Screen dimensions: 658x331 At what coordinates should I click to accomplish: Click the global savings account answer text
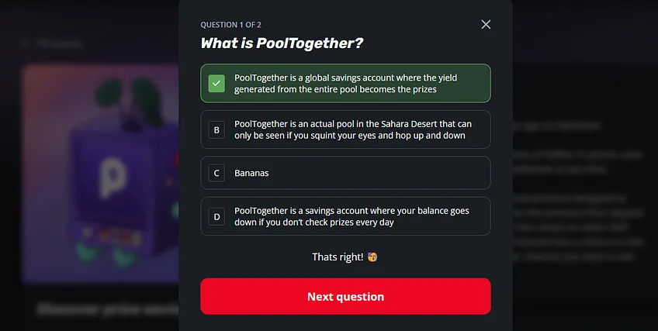coord(346,84)
